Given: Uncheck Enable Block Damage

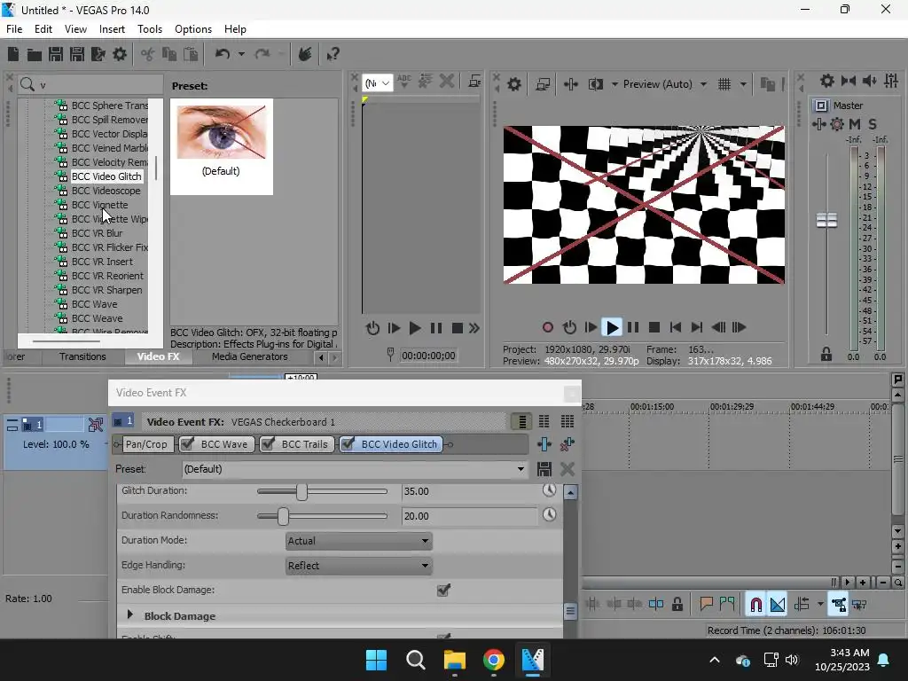Looking at the screenshot, I should click(x=443, y=590).
